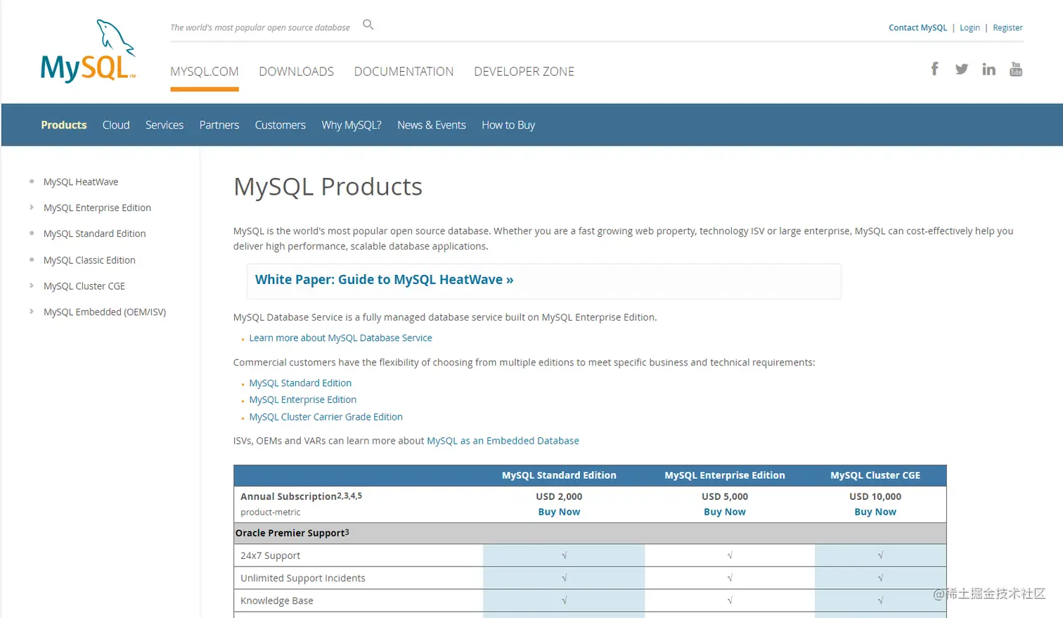The image size is (1063, 618).
Task: Select the MYSQL.COM top tab
Action: pyautogui.click(x=205, y=72)
